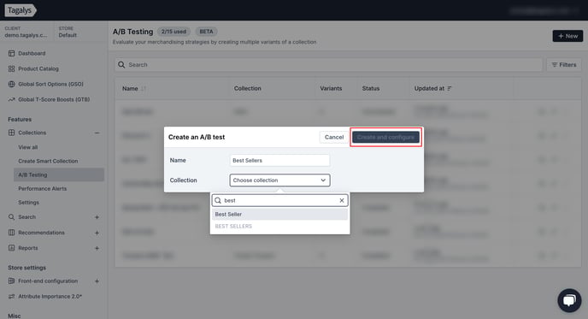The image size is (588, 319).
Task: Click the magnifier icon in main search bar
Action: [121, 65]
